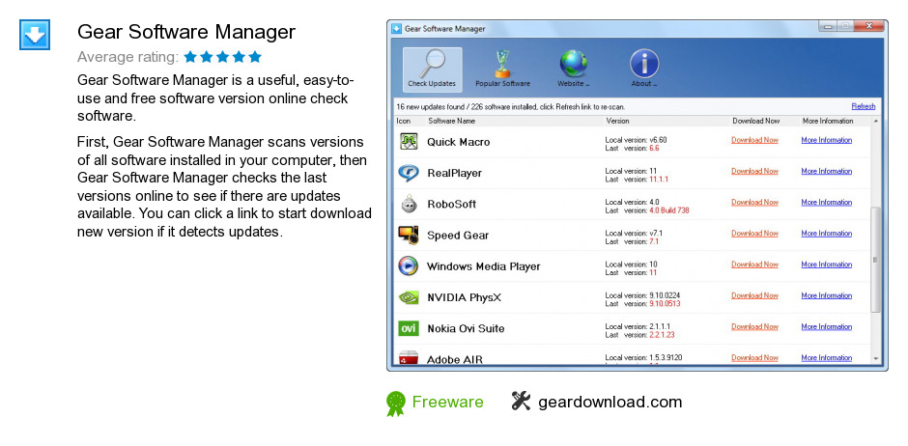
Task: Download Now for Speed Gear
Action: click(x=754, y=234)
